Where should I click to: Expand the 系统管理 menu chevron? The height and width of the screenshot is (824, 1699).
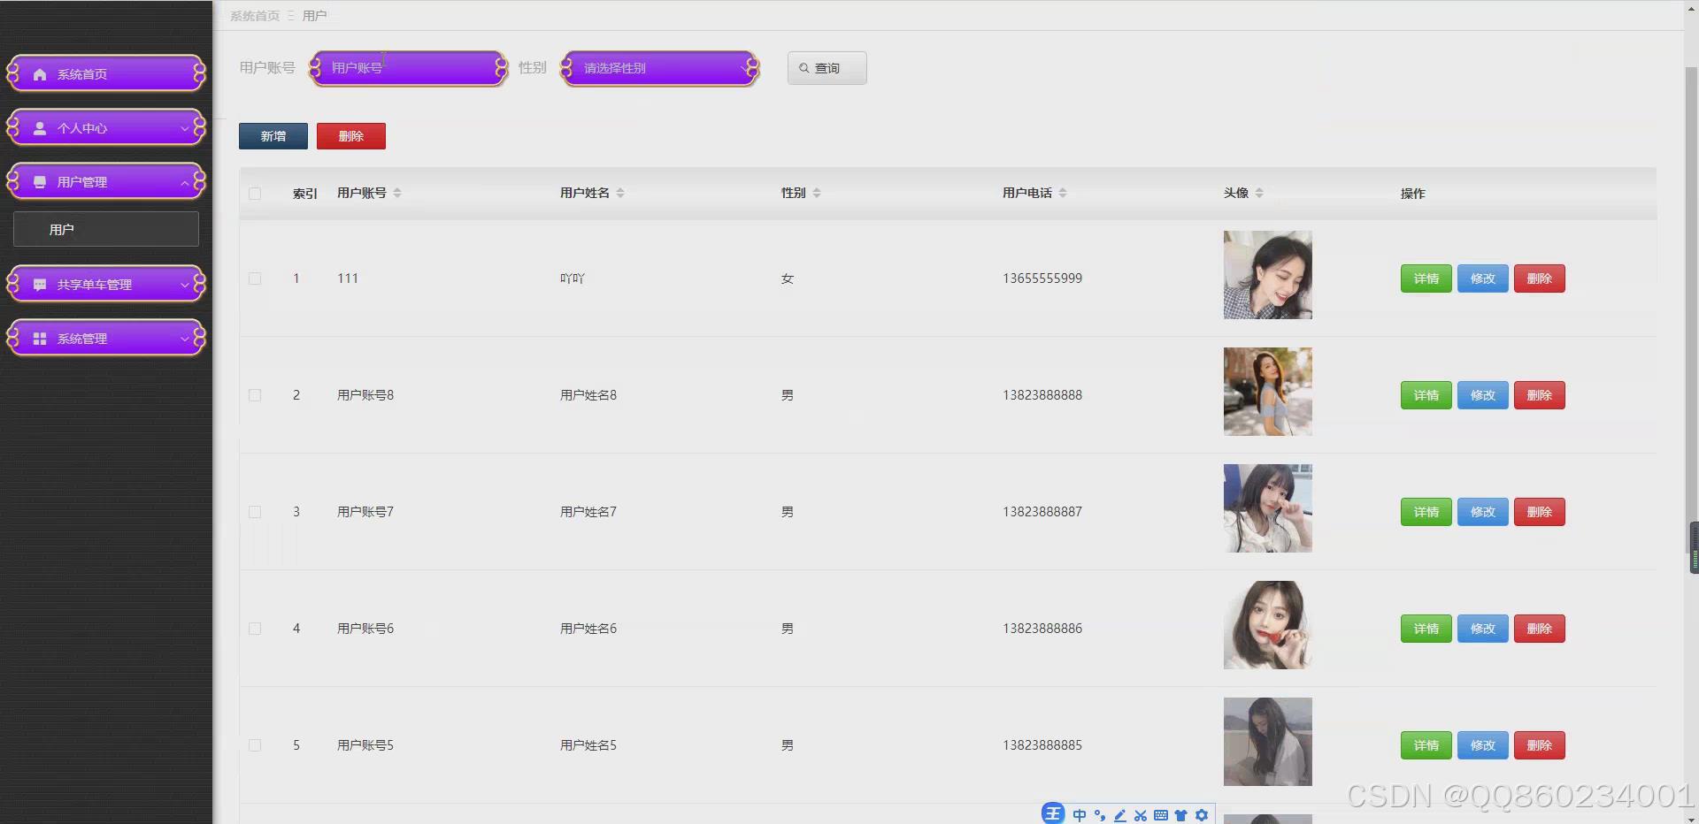click(184, 339)
